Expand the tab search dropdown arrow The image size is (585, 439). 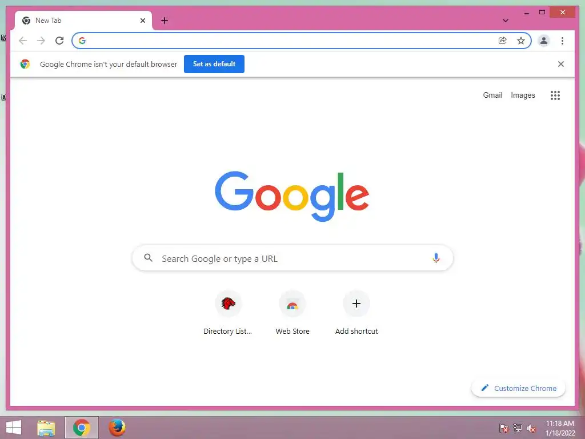(x=506, y=21)
